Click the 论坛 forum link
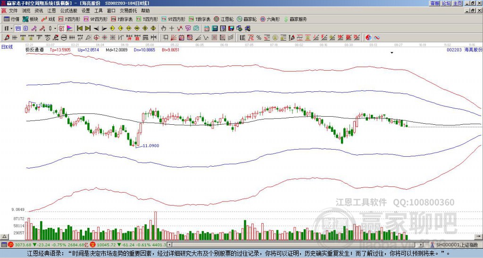The image size is (483, 258). (446, 3)
